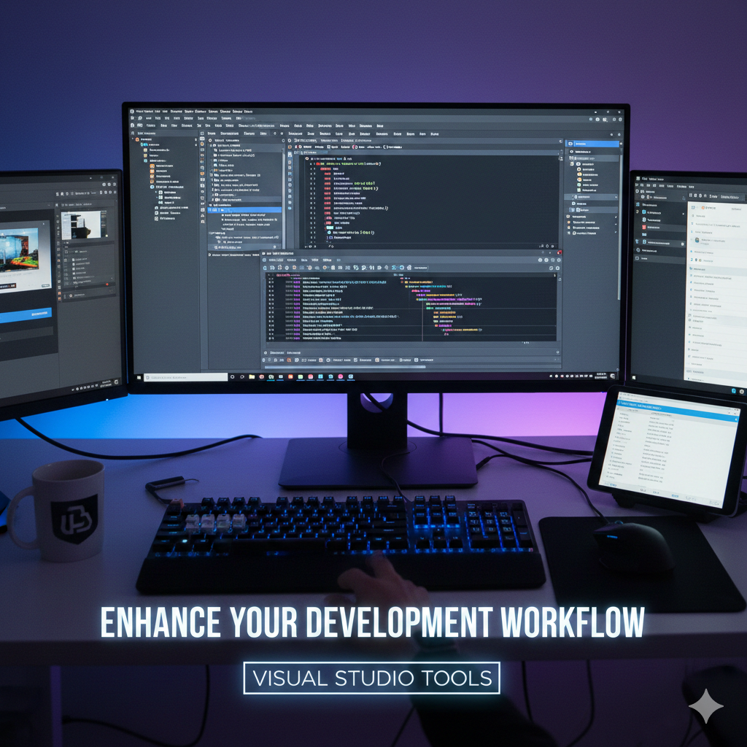Click horizontal scrollbar under the lower code window
The height and width of the screenshot is (747, 747).
tap(345, 366)
